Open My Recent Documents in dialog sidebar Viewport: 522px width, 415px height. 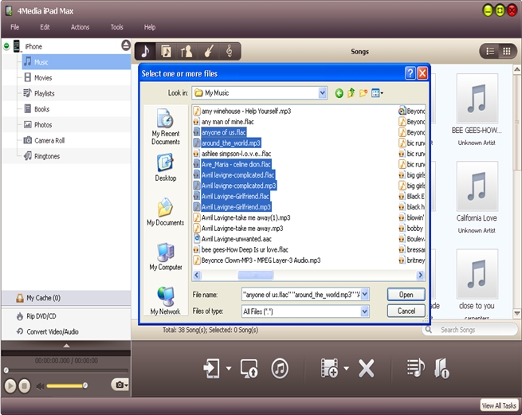[x=166, y=127]
